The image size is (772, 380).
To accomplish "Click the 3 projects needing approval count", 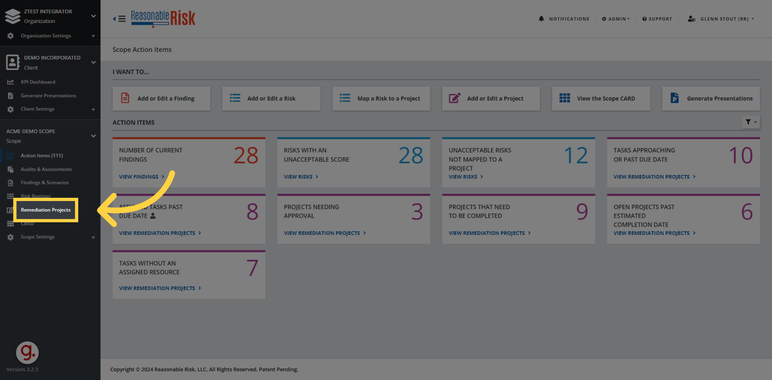I will click(417, 212).
